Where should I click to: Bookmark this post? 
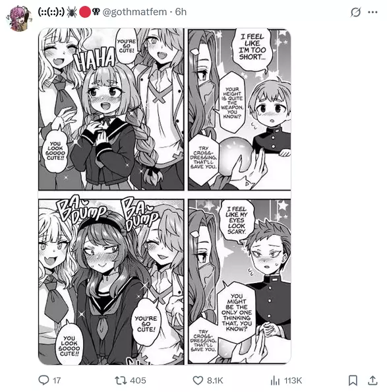coord(353,381)
